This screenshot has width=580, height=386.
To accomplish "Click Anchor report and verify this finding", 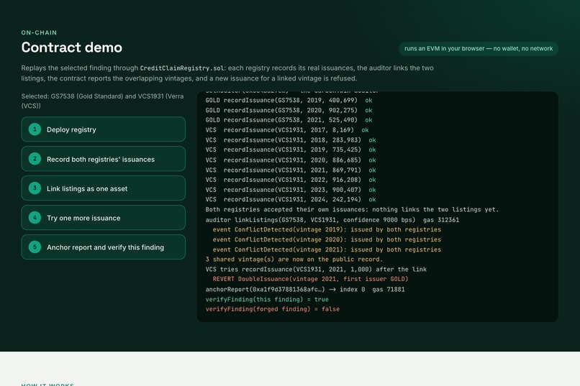I will [x=103, y=247].
